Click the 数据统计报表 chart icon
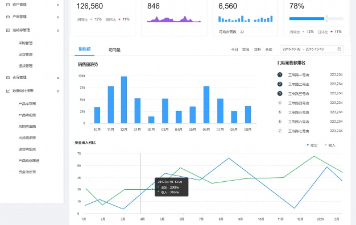This screenshot has height=225, width=356. pos(8,91)
